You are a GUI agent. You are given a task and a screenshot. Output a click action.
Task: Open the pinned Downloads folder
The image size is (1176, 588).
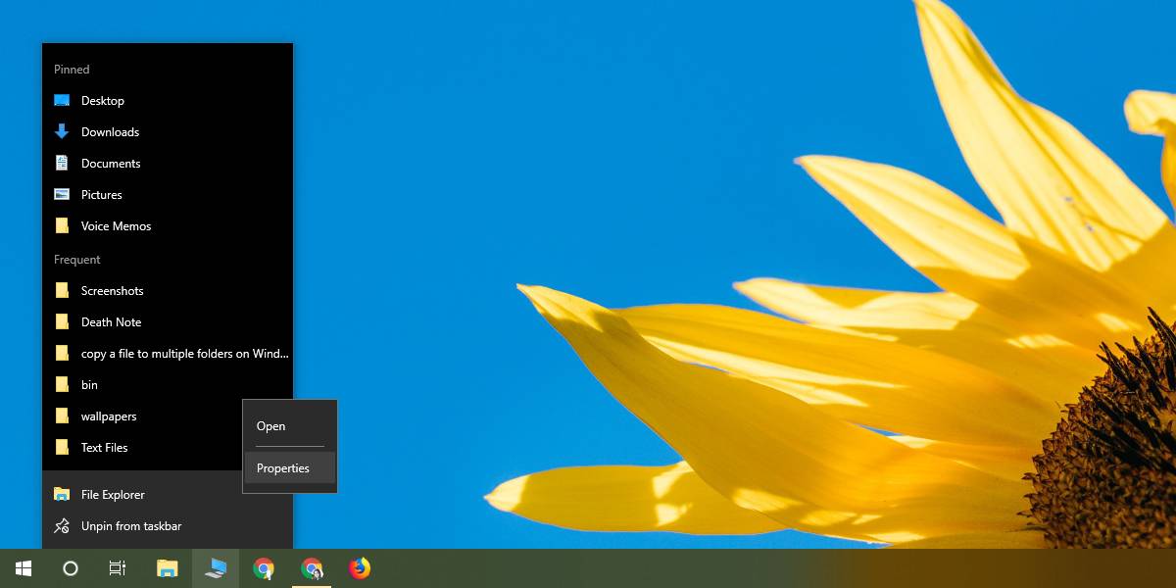[110, 131]
